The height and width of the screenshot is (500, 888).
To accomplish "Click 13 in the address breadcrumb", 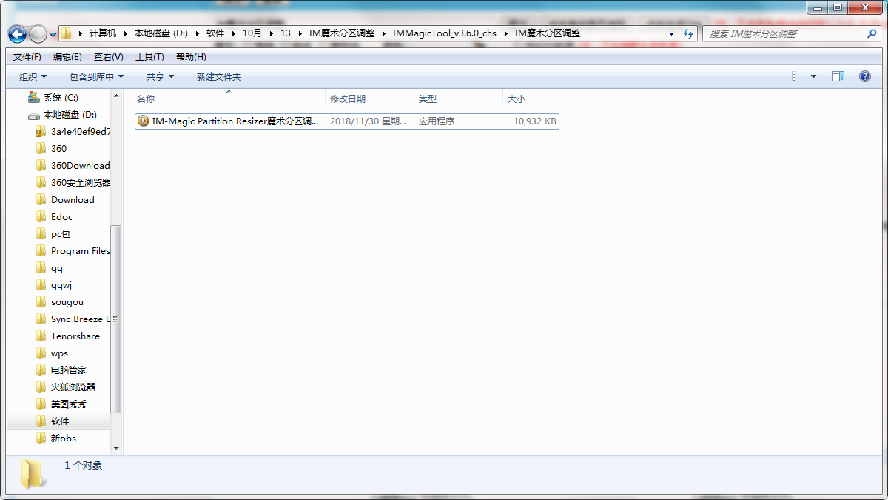I will [x=286, y=33].
